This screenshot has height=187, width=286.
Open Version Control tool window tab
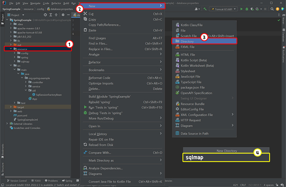tap(17, 181)
